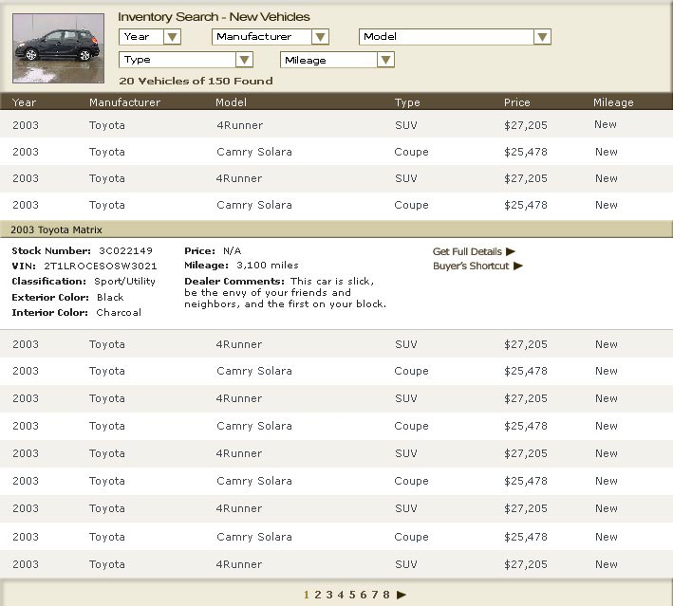Sort by the Manufacturer column header
The image size is (673, 606).
click(125, 102)
